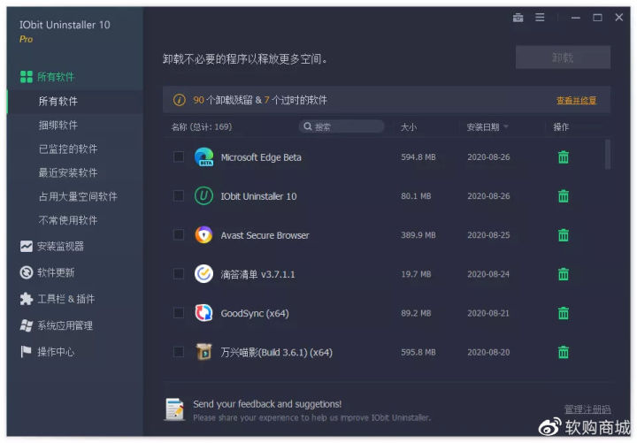
Task: Click size value 594.8 MB
Action: pos(418,157)
